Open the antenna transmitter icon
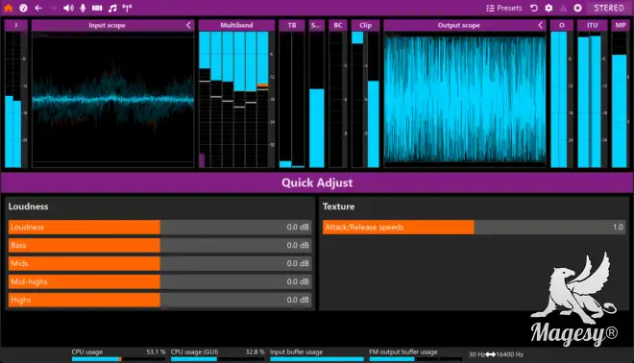The width and height of the screenshot is (634, 363). tap(127, 8)
